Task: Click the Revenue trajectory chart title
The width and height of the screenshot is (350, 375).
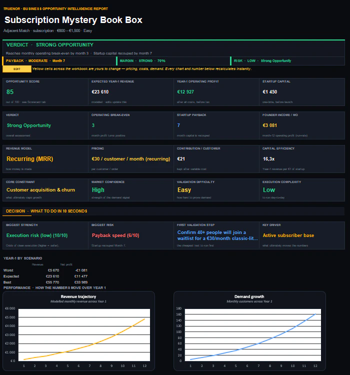Action: tap(78, 296)
